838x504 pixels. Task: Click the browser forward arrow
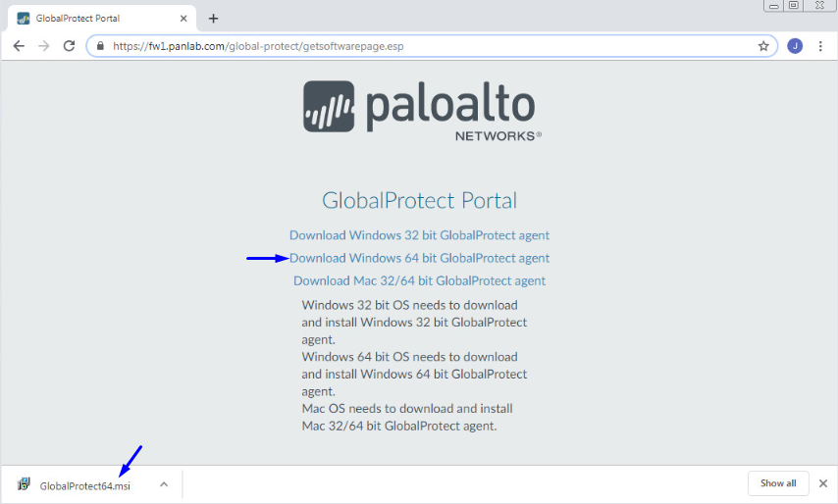44,46
